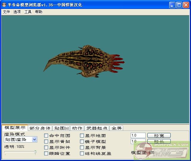191x161 pixels.
Task: Expand the 贴图渲染 render mode dropdown
Action: click(34, 140)
